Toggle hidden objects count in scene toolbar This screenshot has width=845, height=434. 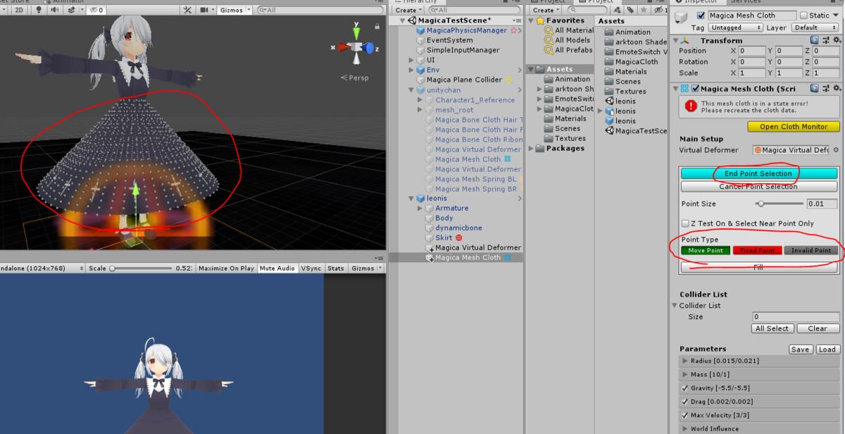97,10
